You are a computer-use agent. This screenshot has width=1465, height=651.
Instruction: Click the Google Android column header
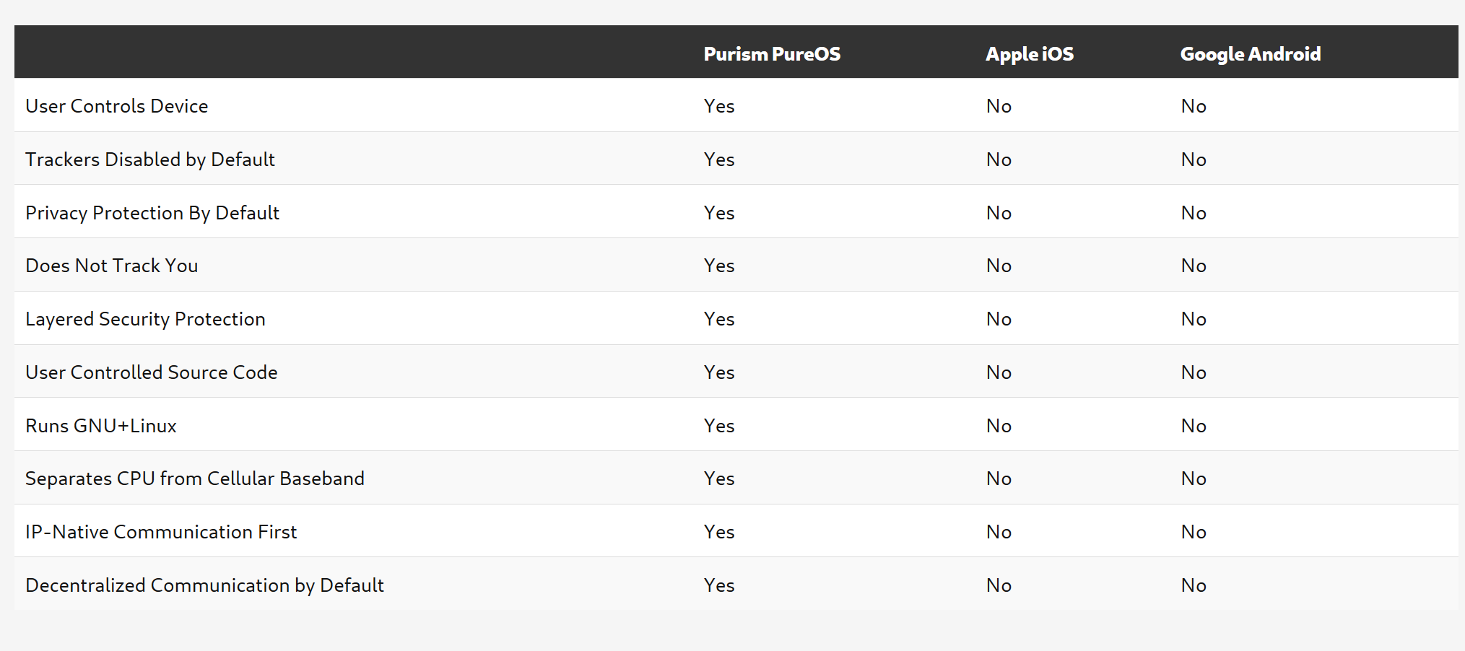(x=1250, y=54)
